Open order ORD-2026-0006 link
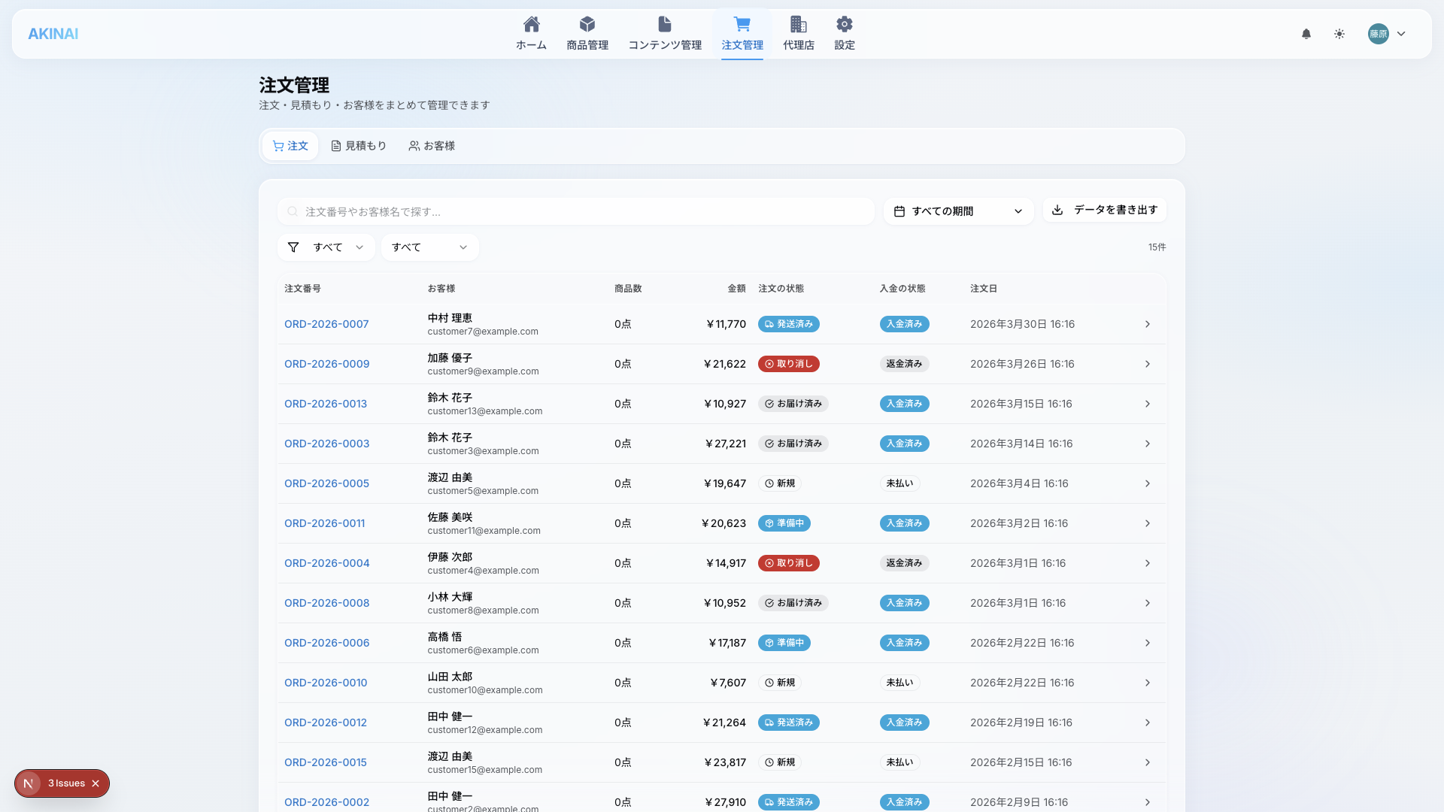The image size is (1444, 812). (327, 643)
